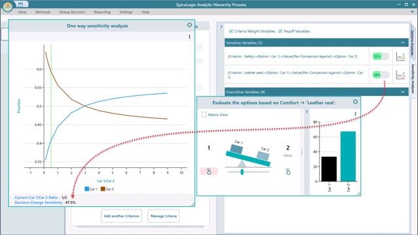Collapse the sensitivity analyzer side panel chevron
Screen dimensions: 418x235
[221, 27]
